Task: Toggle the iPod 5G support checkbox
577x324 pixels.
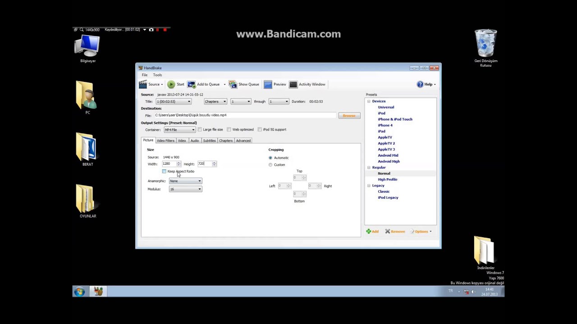Action: point(260,130)
